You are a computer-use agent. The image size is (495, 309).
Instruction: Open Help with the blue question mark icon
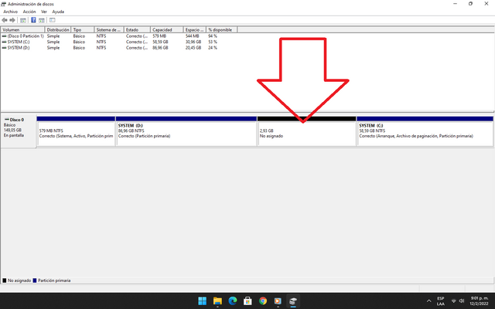click(x=33, y=20)
